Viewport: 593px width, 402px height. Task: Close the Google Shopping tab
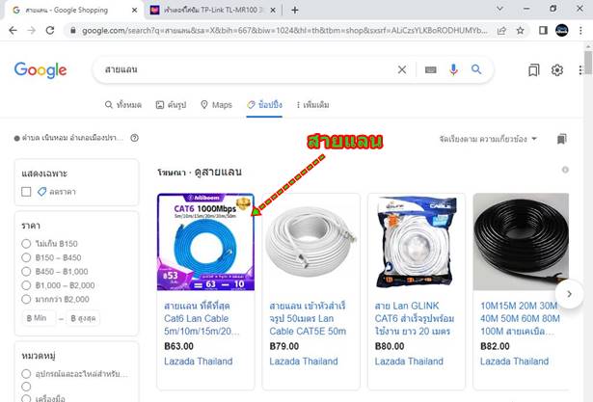tap(134, 11)
